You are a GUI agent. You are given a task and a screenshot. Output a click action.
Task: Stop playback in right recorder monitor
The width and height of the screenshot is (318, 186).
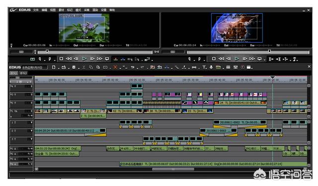[x=214, y=59]
